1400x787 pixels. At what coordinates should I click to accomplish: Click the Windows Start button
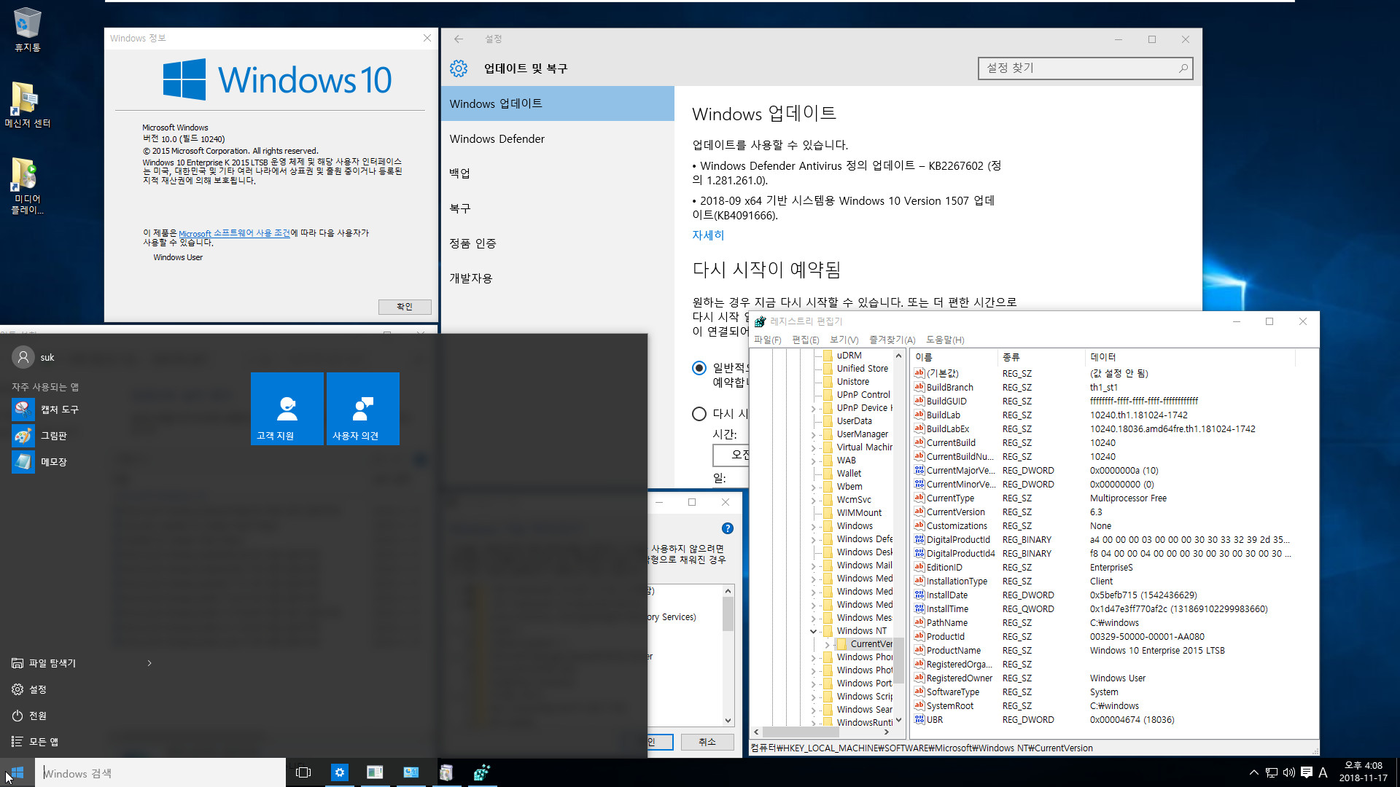click(x=17, y=772)
